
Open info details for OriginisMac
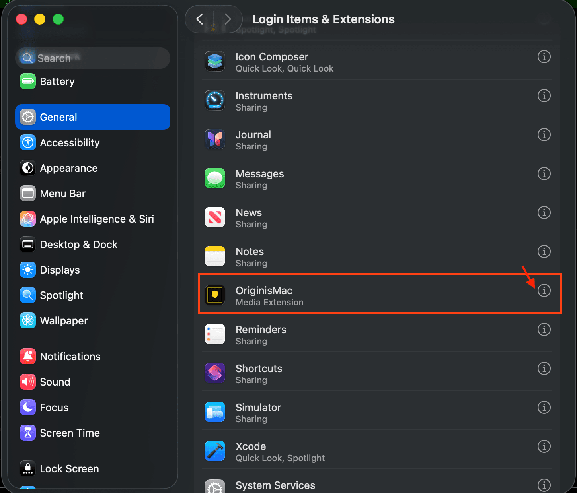pos(544,291)
